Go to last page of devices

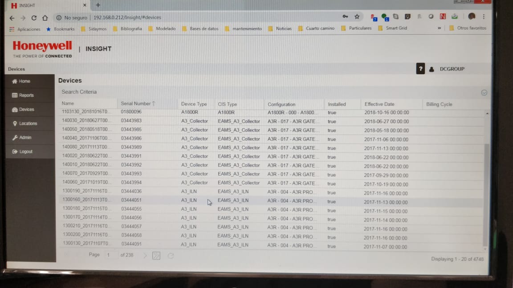(156, 256)
